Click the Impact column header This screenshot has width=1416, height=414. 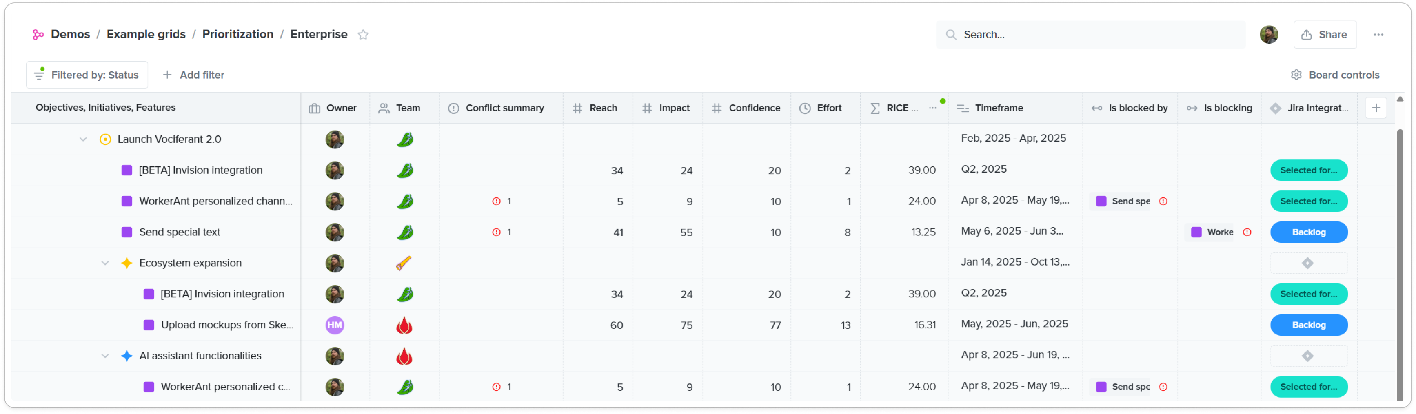pos(667,108)
